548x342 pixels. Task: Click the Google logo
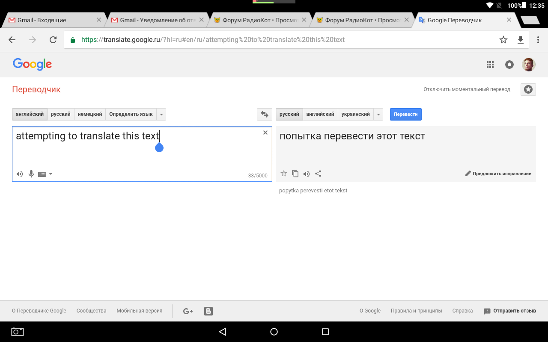pos(32,64)
